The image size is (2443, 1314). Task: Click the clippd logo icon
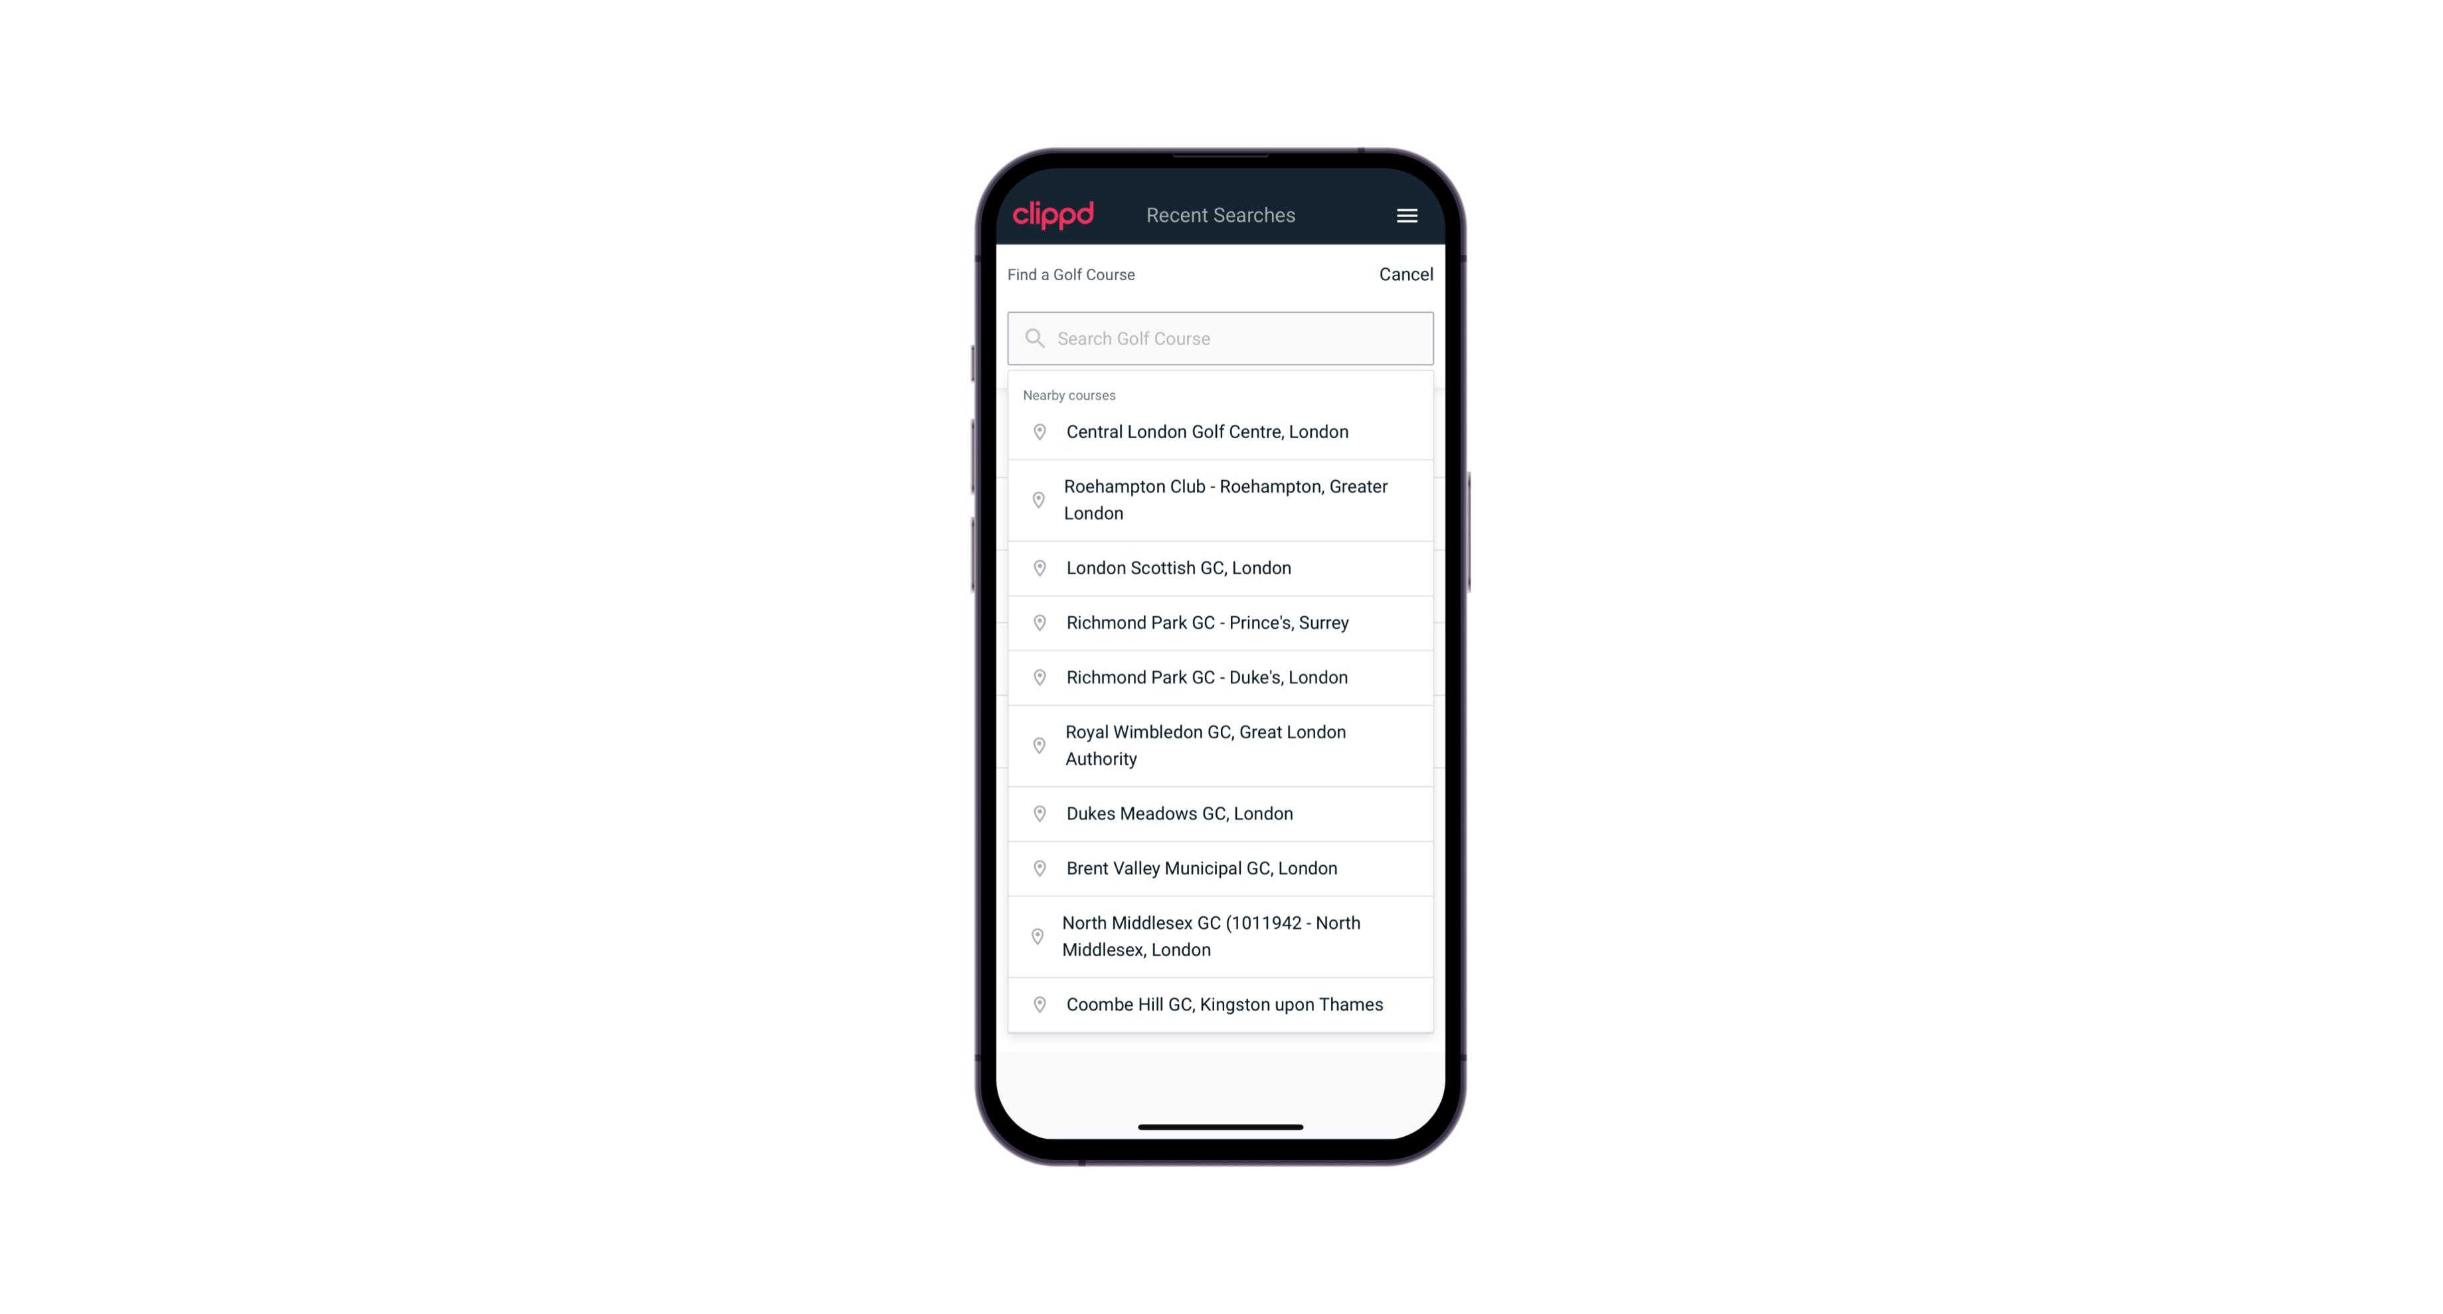1053,215
